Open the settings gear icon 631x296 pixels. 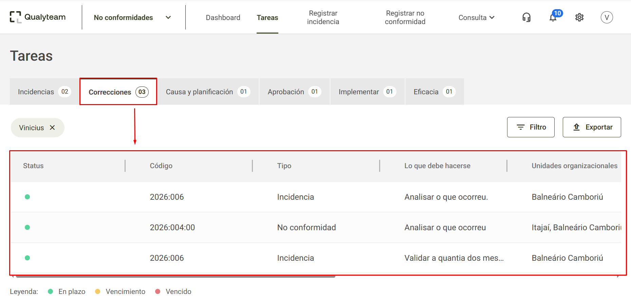[x=579, y=17]
